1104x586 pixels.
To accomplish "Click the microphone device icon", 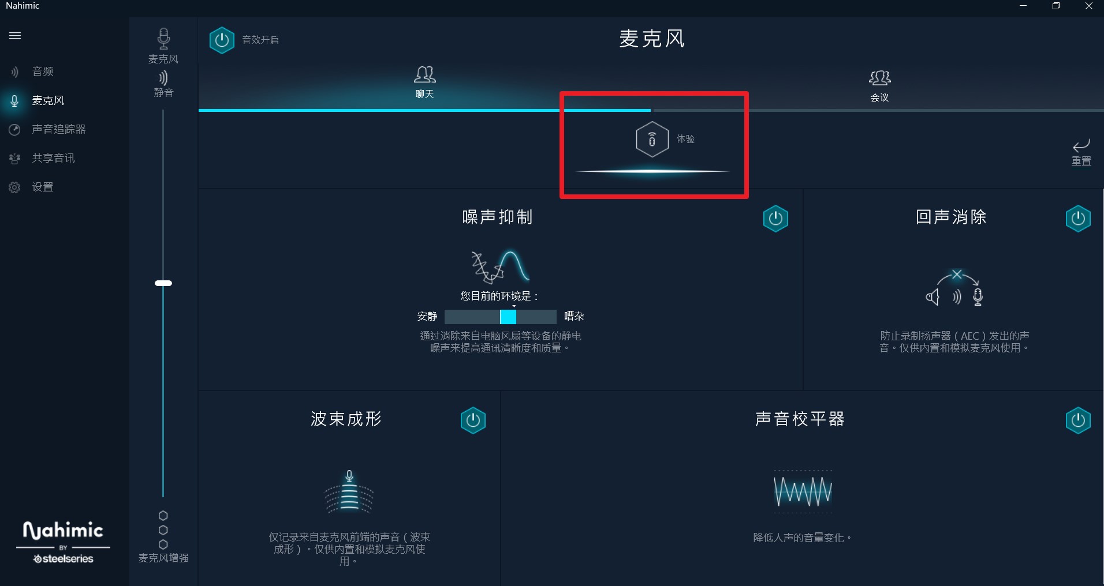I will pyautogui.click(x=163, y=39).
